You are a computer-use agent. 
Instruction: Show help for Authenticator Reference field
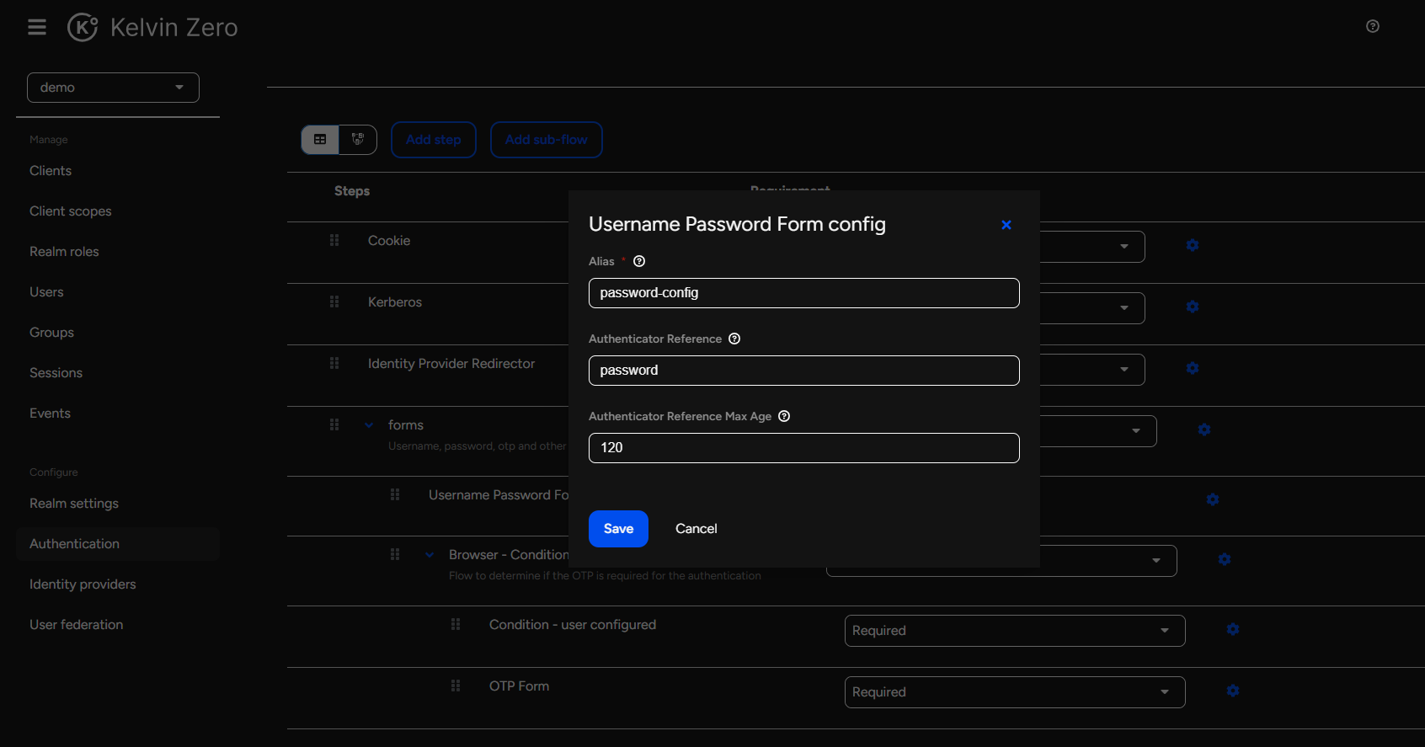pyautogui.click(x=734, y=339)
